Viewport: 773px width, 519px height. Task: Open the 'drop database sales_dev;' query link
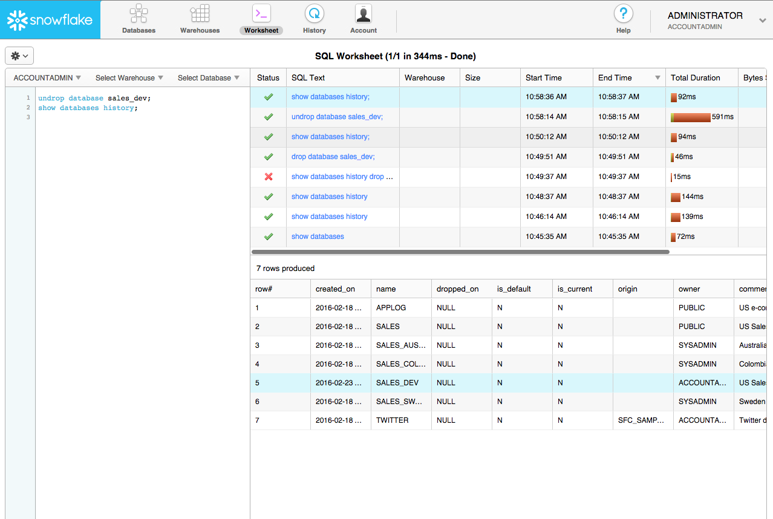(x=333, y=157)
